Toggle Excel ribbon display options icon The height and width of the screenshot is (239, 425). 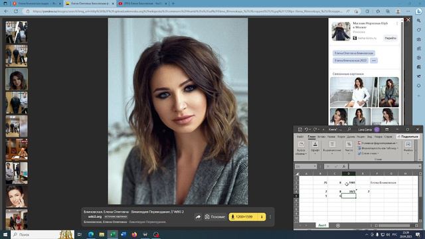tap(386, 129)
